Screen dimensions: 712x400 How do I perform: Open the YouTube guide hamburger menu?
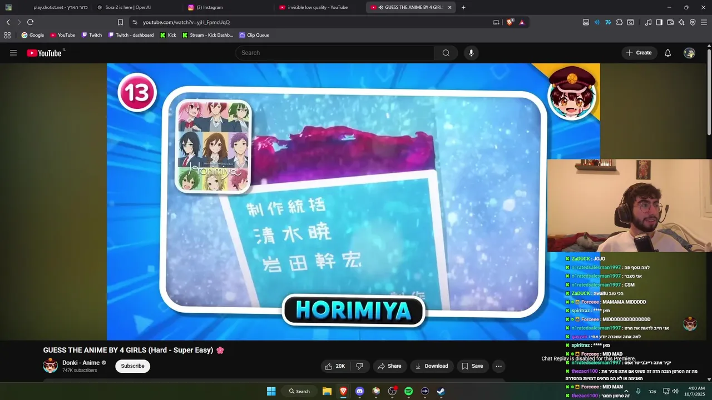[x=13, y=53]
